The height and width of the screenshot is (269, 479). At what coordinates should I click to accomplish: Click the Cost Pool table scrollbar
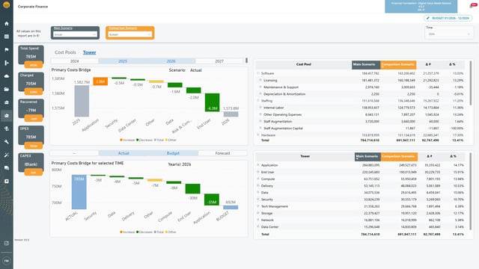click(x=471, y=83)
